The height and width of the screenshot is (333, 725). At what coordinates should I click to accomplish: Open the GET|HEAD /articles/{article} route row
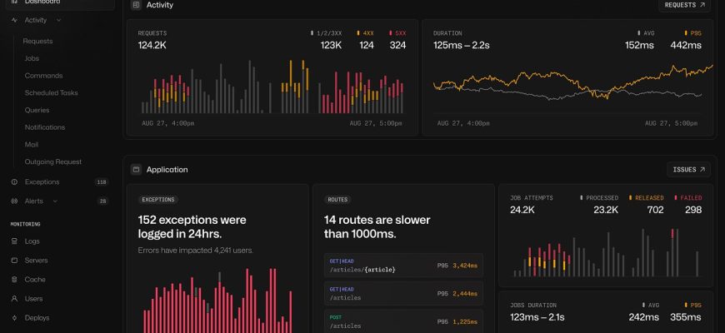point(402,266)
